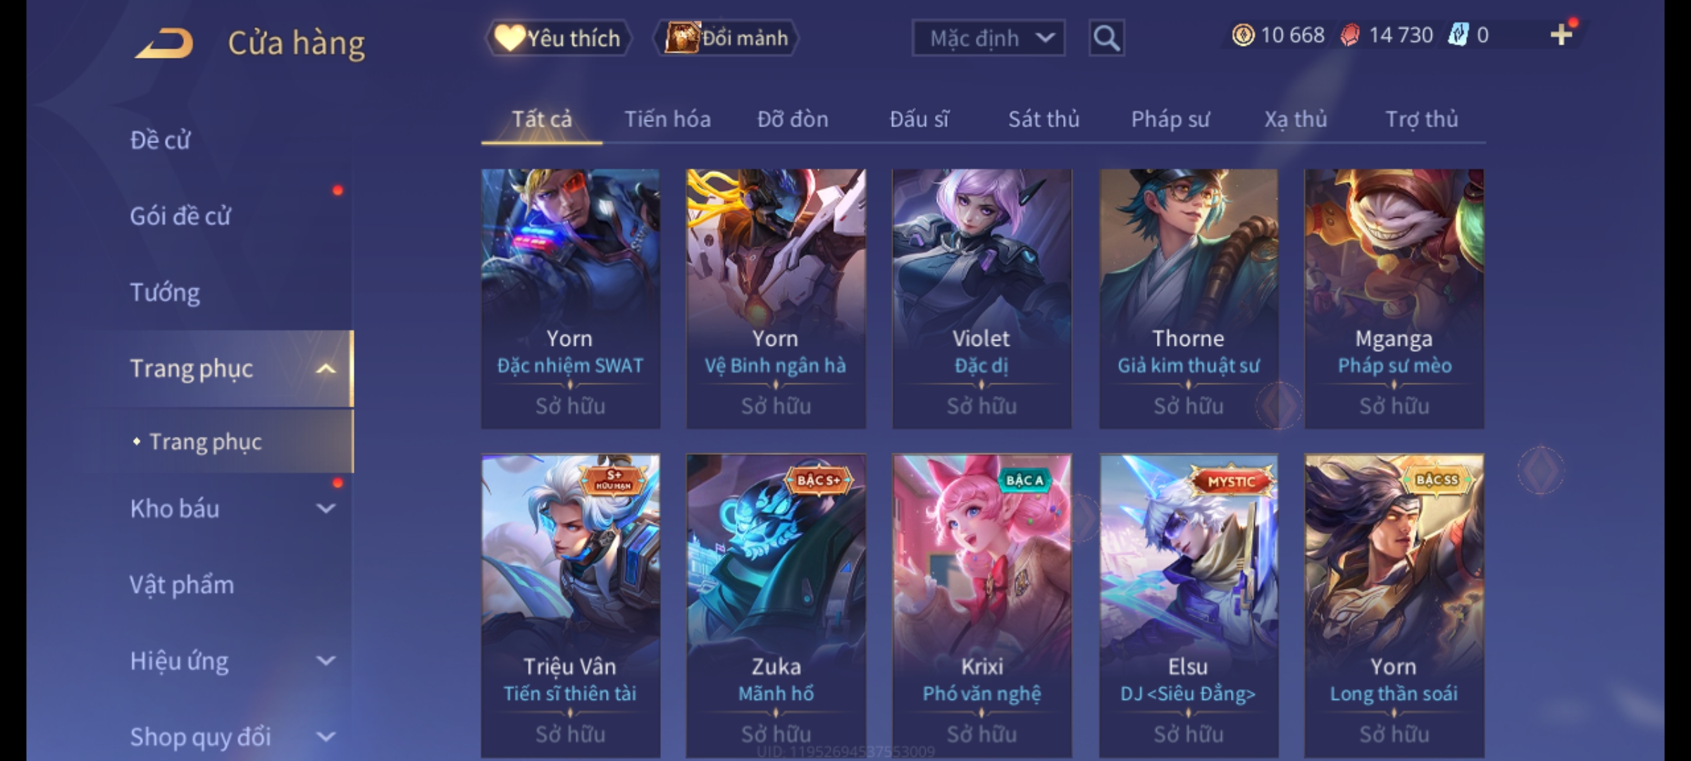1691x761 pixels.
Task: Expand the Shop quy đổi section
Action: (326, 737)
